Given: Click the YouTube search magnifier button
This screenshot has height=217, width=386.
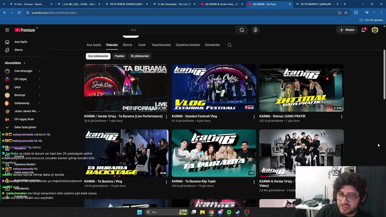Looking at the screenshot, I should (242, 30).
